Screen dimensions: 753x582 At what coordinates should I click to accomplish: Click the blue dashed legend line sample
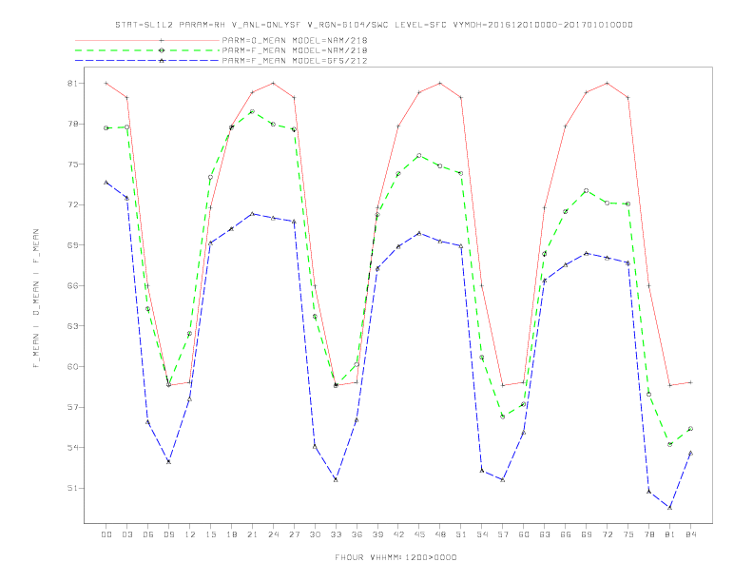[x=147, y=61]
